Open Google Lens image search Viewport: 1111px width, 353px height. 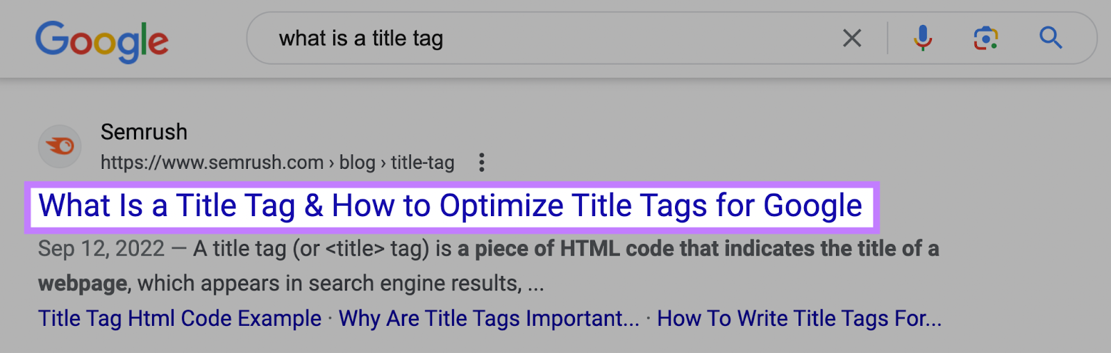(985, 38)
